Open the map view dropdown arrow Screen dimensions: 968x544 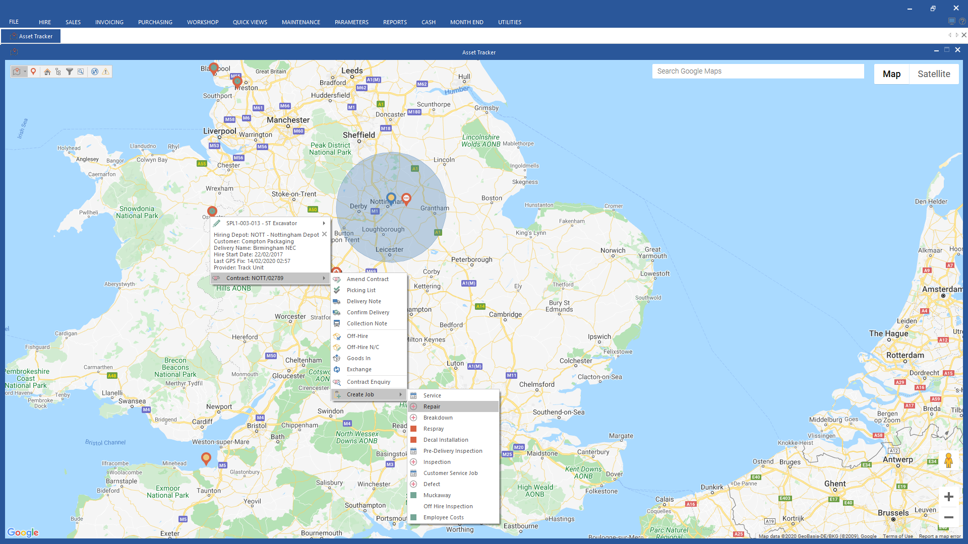(25, 72)
